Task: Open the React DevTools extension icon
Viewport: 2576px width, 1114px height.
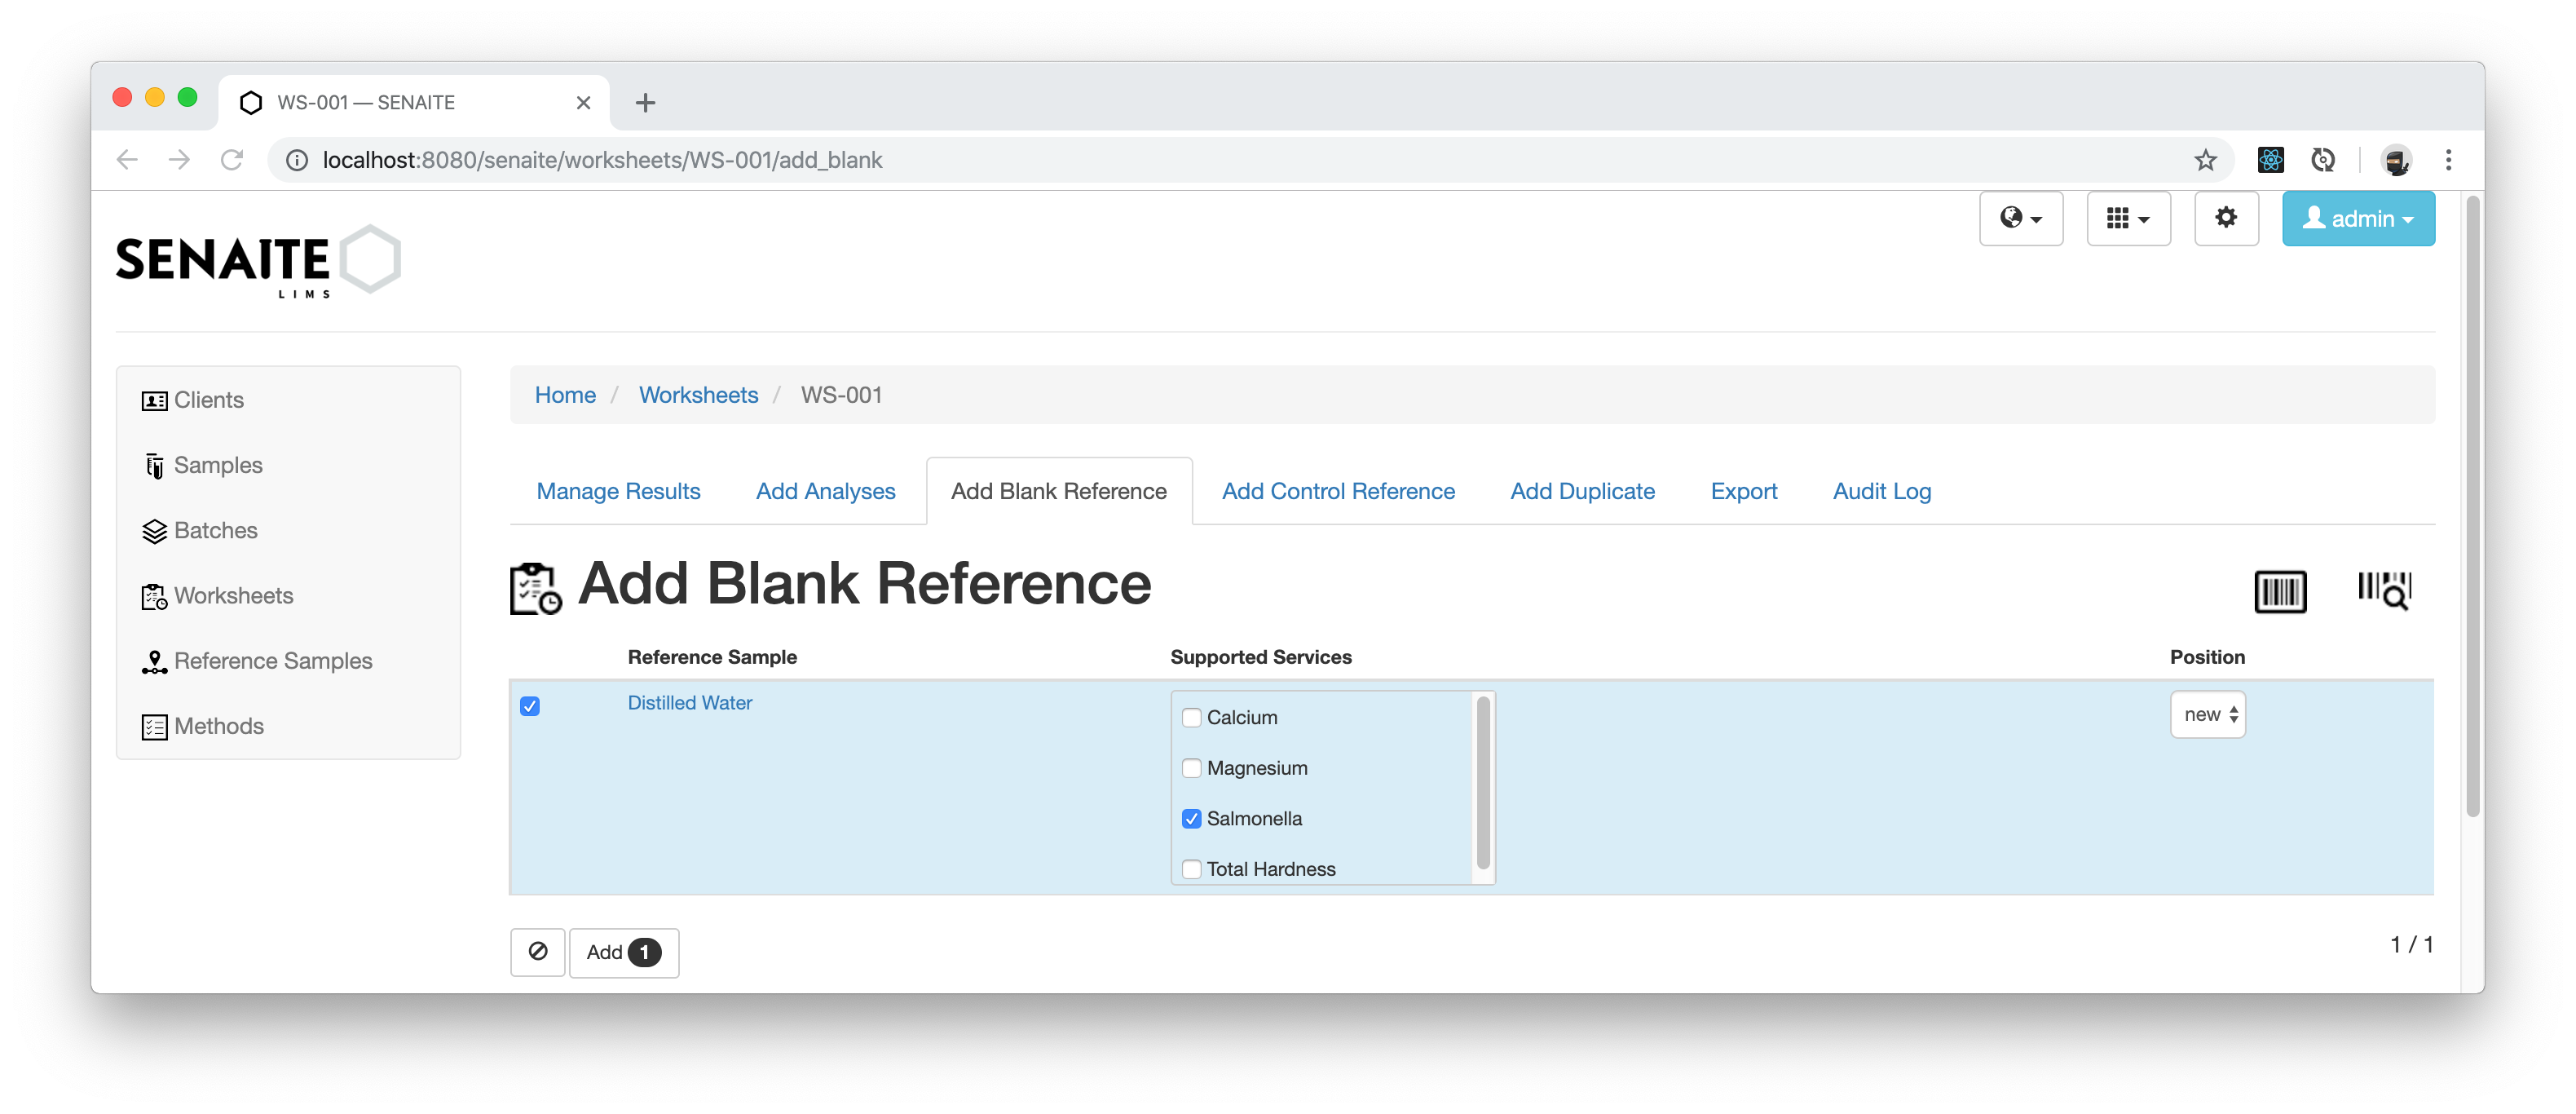Action: 2270,160
